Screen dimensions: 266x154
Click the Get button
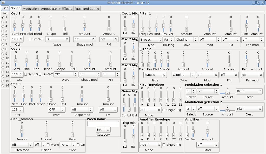(5, 8)
